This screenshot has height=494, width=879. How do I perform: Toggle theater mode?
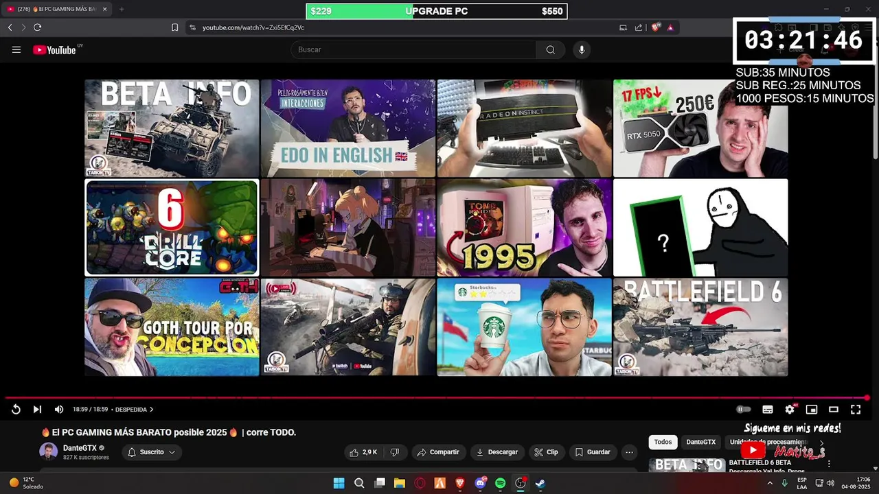[x=834, y=410]
